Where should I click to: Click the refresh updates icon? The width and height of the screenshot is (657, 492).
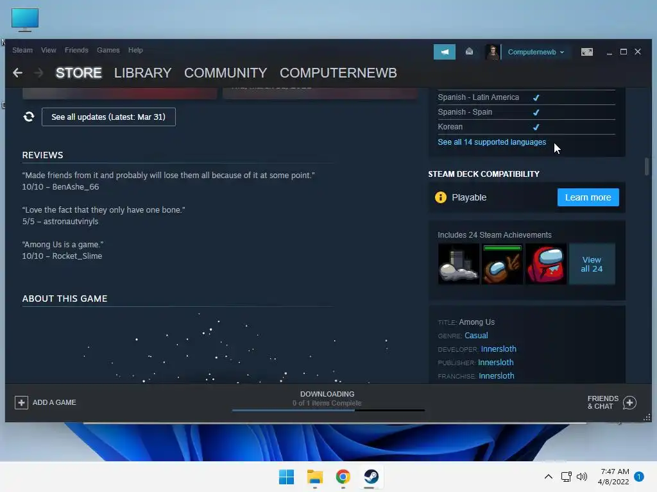point(29,117)
